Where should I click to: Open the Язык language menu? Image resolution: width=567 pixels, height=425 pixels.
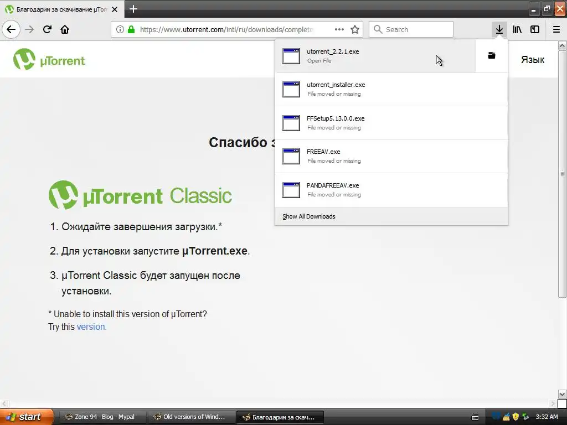[532, 60]
